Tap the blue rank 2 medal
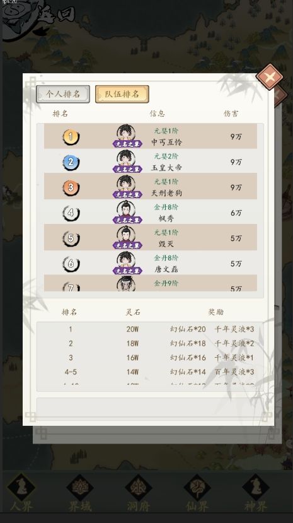Image resolution: width=293 pixels, height=523 pixels. coord(71,162)
